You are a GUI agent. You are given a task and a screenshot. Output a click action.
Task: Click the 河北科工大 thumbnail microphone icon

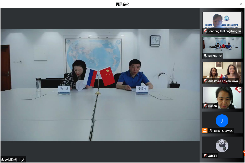pos(205,56)
